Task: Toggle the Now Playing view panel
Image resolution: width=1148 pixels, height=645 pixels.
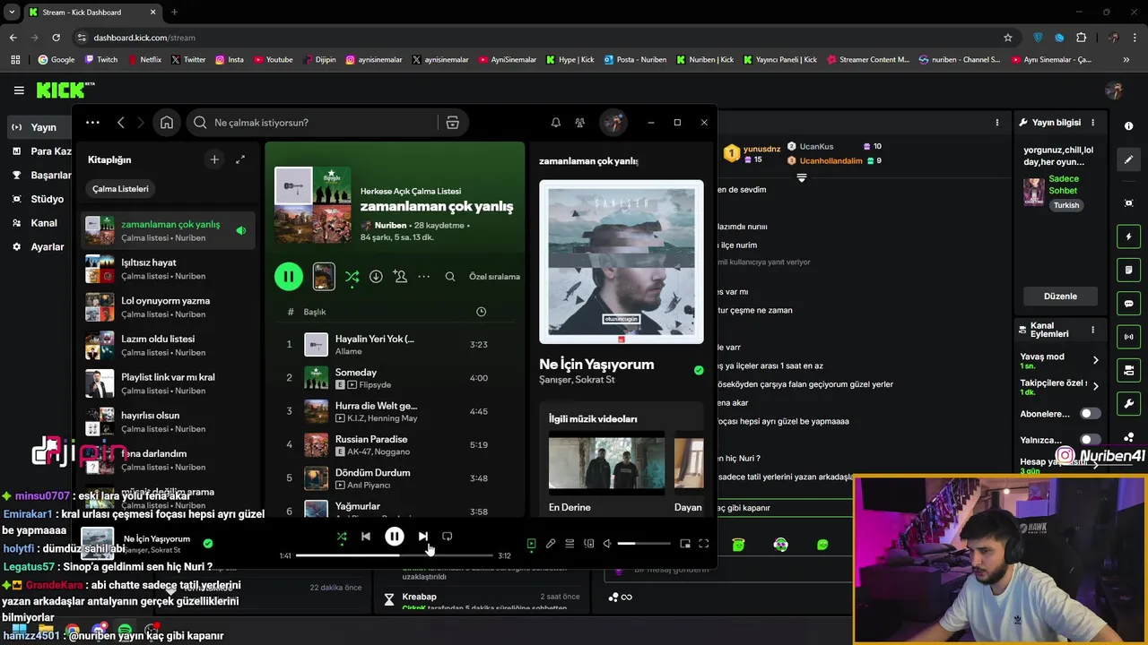Action: coord(531,544)
